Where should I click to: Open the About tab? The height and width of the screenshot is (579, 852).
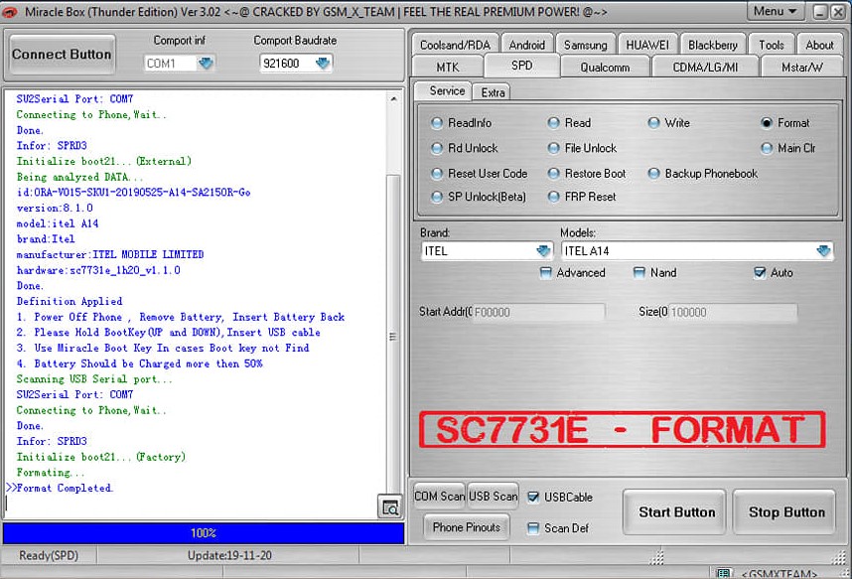819,44
